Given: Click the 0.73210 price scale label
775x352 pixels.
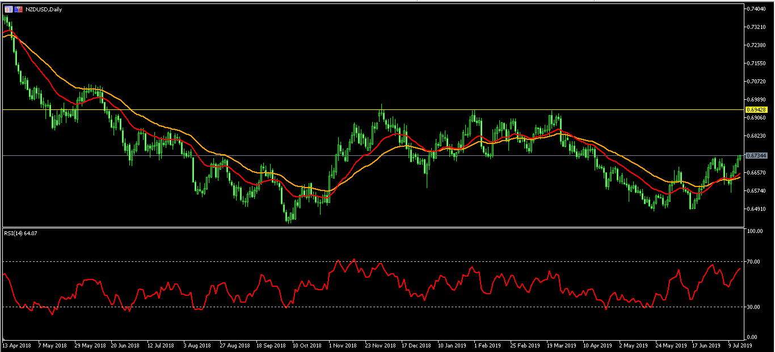Looking at the screenshot, I should coord(757,27).
